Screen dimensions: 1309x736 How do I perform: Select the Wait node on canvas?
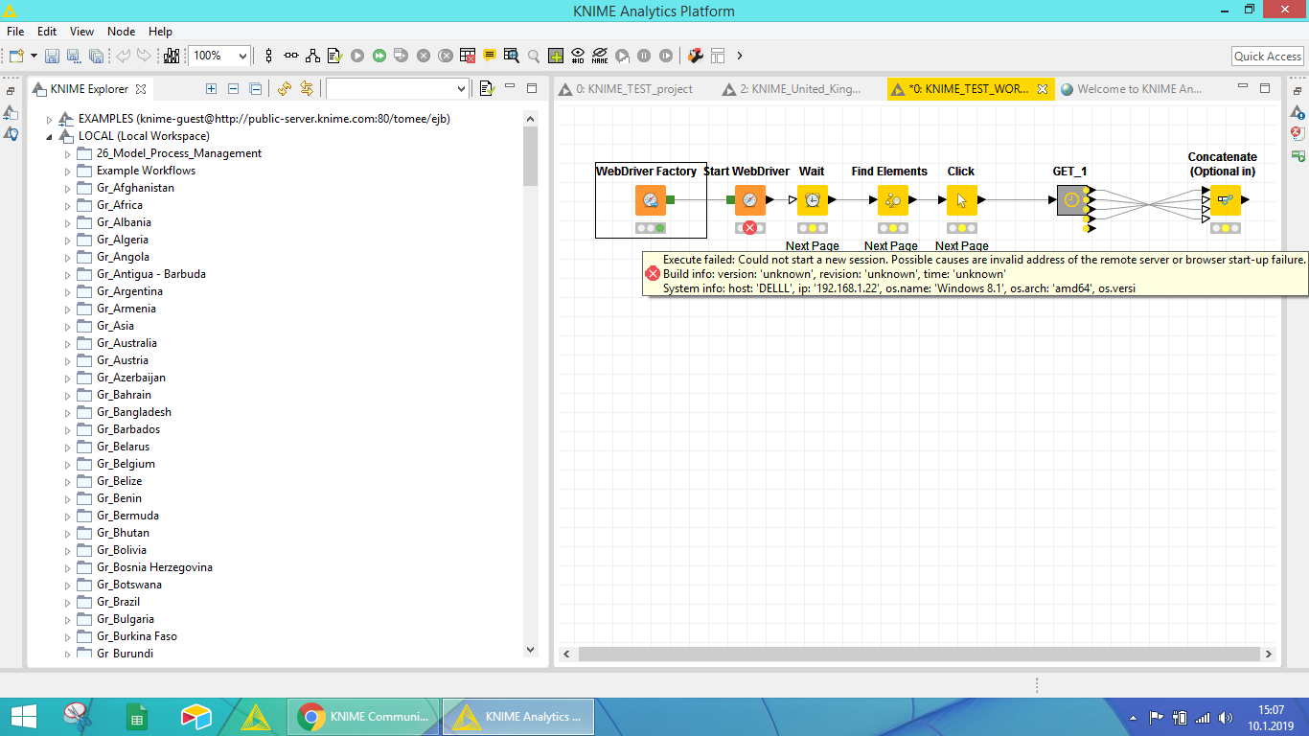pos(813,200)
